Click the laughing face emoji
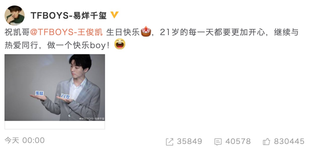 [x=120, y=44]
